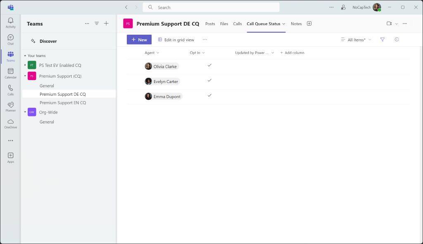Switch to the Posts tab
The width and height of the screenshot is (423, 244).
coord(210,24)
